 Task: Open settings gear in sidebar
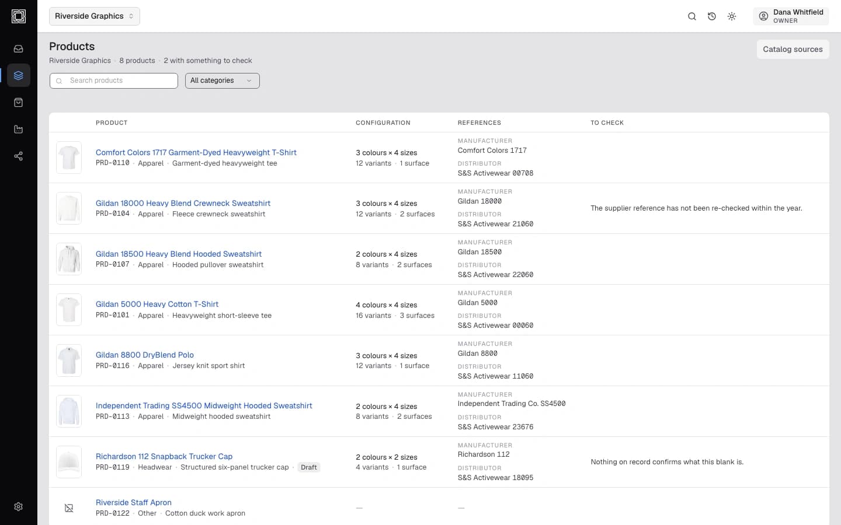19,507
